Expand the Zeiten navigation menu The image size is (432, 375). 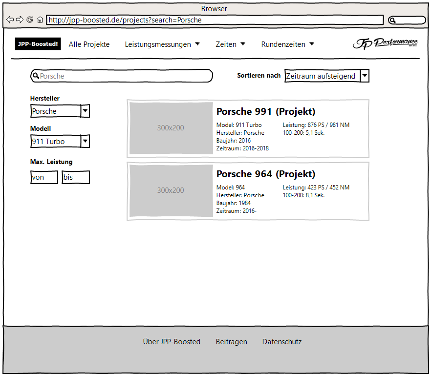click(x=230, y=44)
